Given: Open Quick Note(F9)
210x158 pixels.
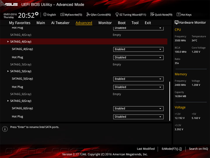Looking at the screenshot, I should 161,15.
